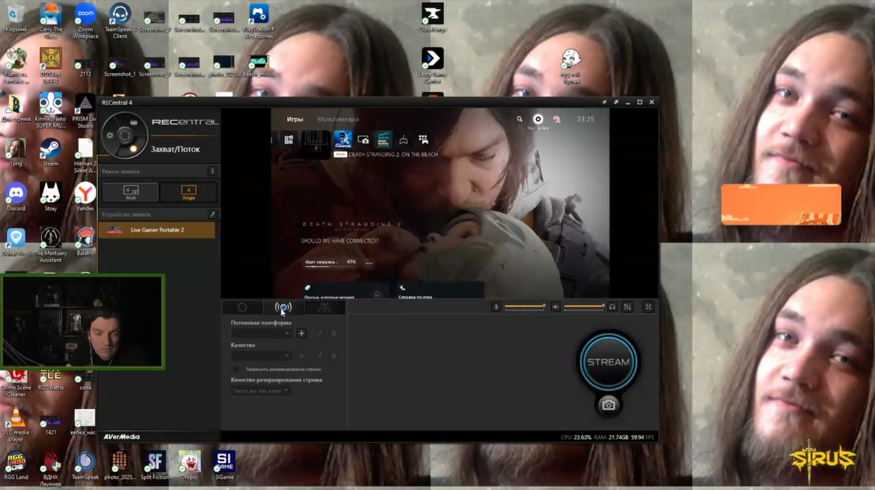
Task: Select Multi capture mode
Action: (x=131, y=192)
